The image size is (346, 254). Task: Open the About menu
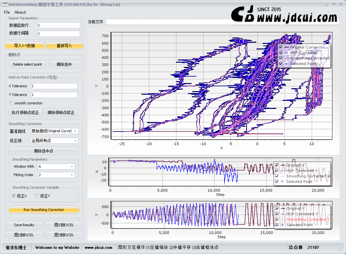tap(20, 12)
